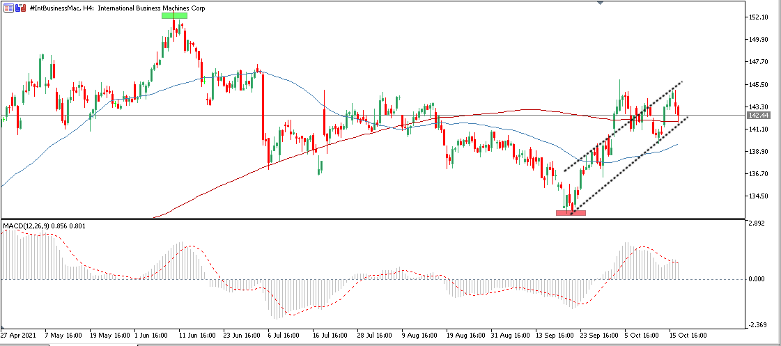Click the IBM H4 chart title text

coord(118,7)
